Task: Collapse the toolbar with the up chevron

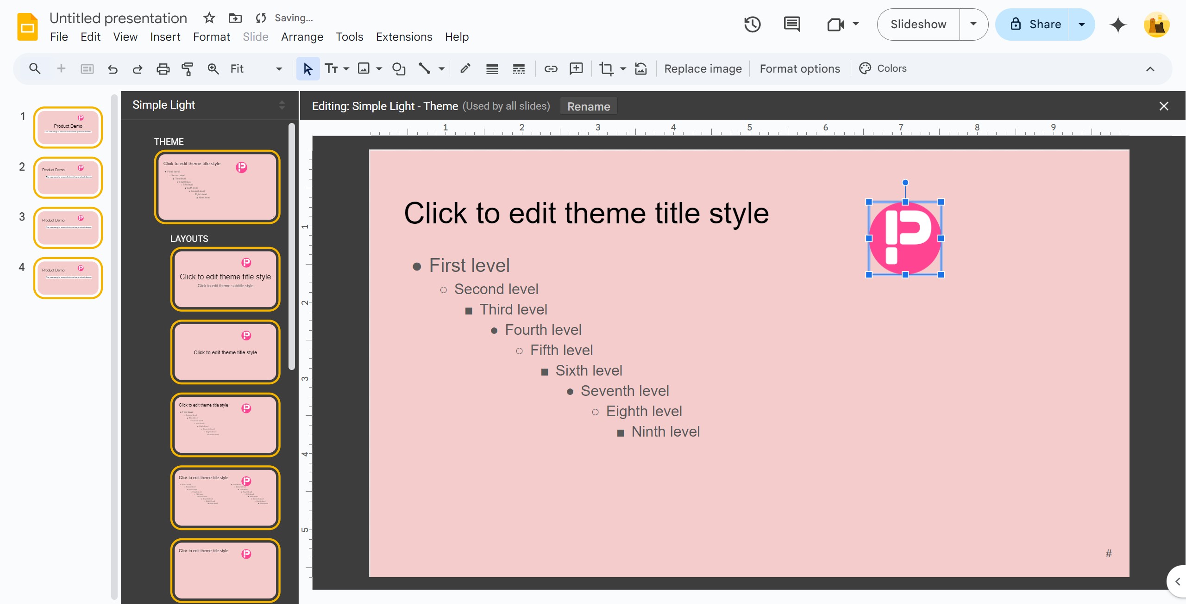Action: click(x=1150, y=69)
